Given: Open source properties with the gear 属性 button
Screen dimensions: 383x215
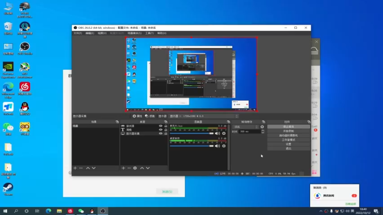Looking at the screenshot, I should (137, 116).
